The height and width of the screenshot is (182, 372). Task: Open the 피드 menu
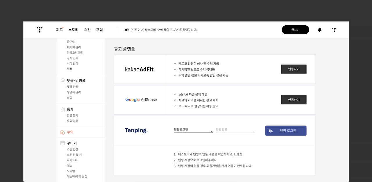tap(60, 30)
